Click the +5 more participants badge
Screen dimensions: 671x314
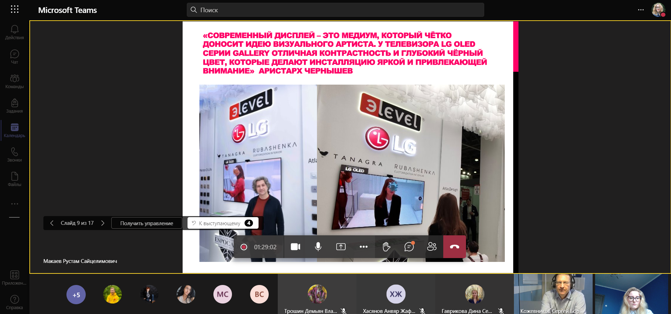[x=76, y=295]
